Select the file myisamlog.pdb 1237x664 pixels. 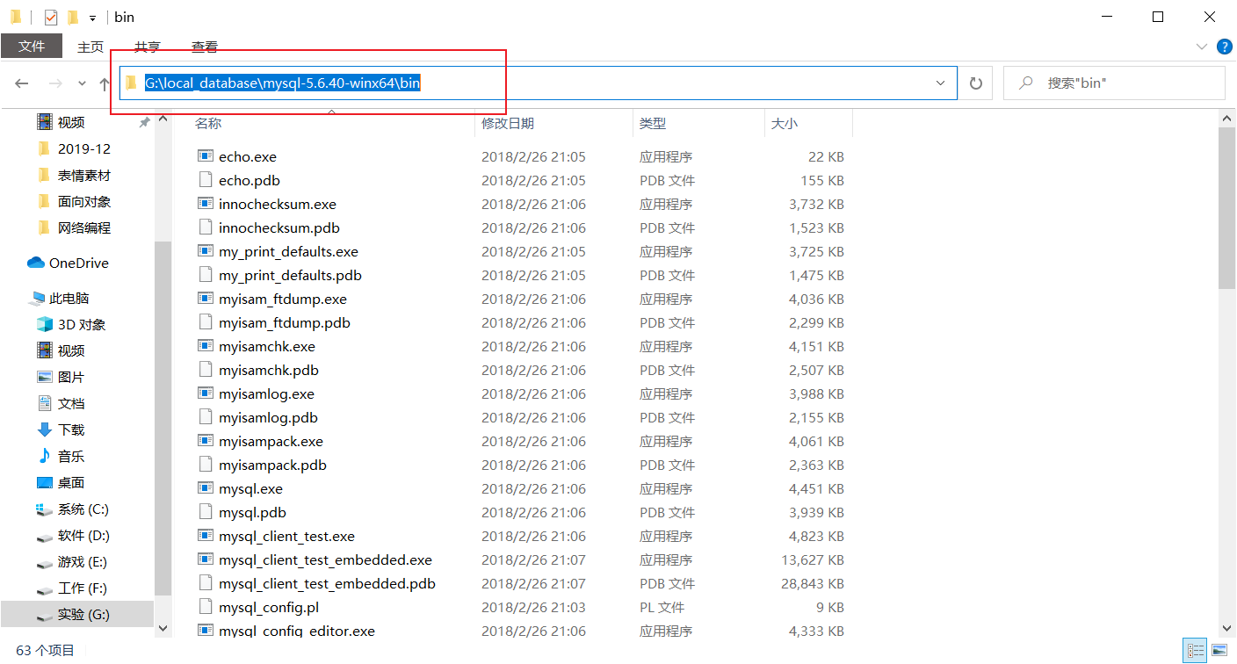point(268,417)
